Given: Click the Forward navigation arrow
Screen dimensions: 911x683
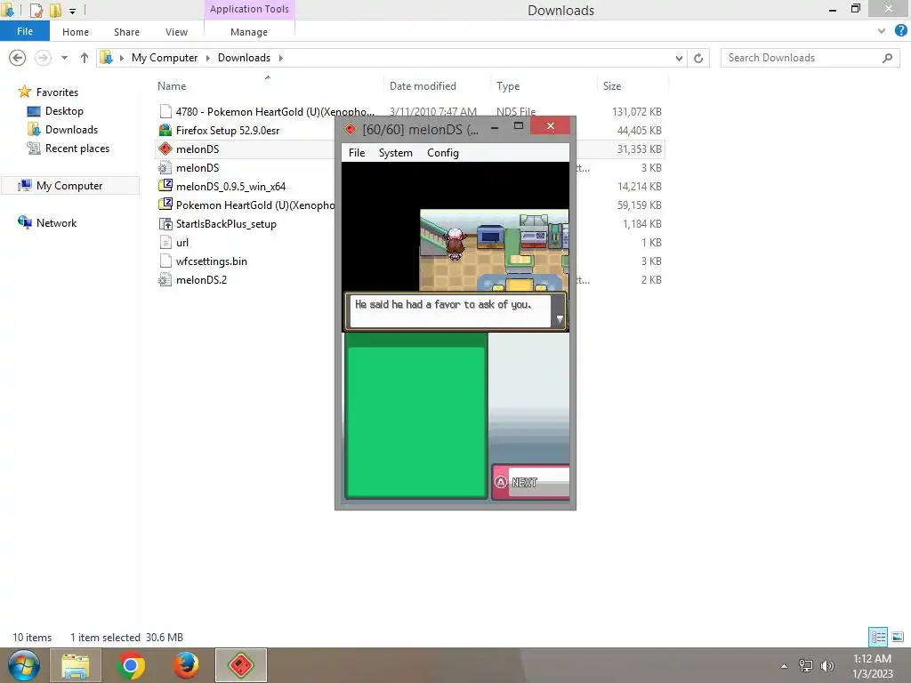Looking at the screenshot, I should (43, 58).
